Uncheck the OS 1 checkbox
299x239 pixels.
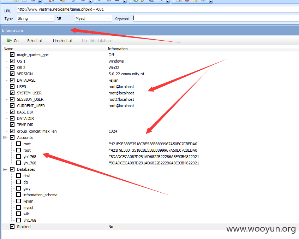pos(12,61)
